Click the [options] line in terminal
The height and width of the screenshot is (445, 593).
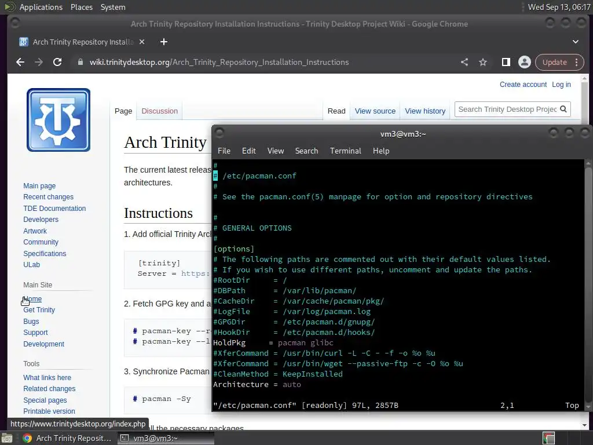pyautogui.click(x=233, y=249)
